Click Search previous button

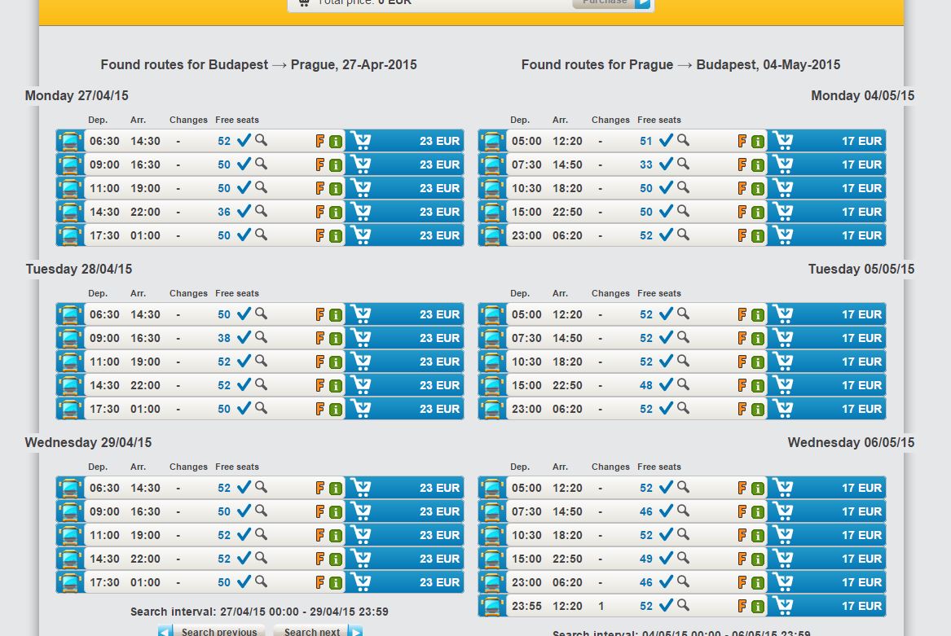point(212,631)
